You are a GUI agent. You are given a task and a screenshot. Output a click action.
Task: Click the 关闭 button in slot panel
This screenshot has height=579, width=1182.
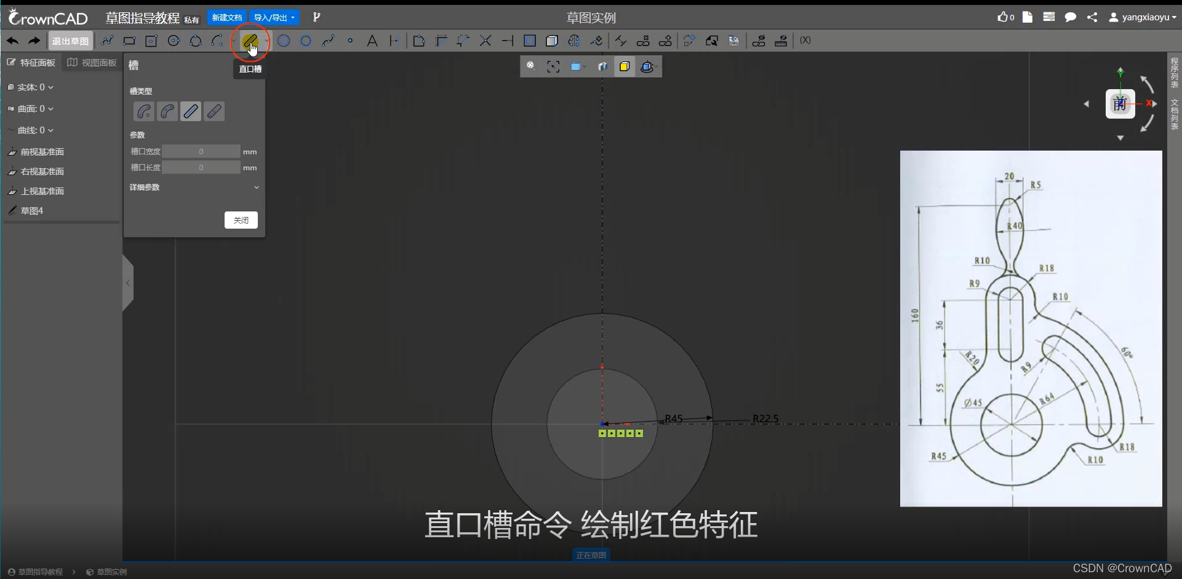pos(241,220)
